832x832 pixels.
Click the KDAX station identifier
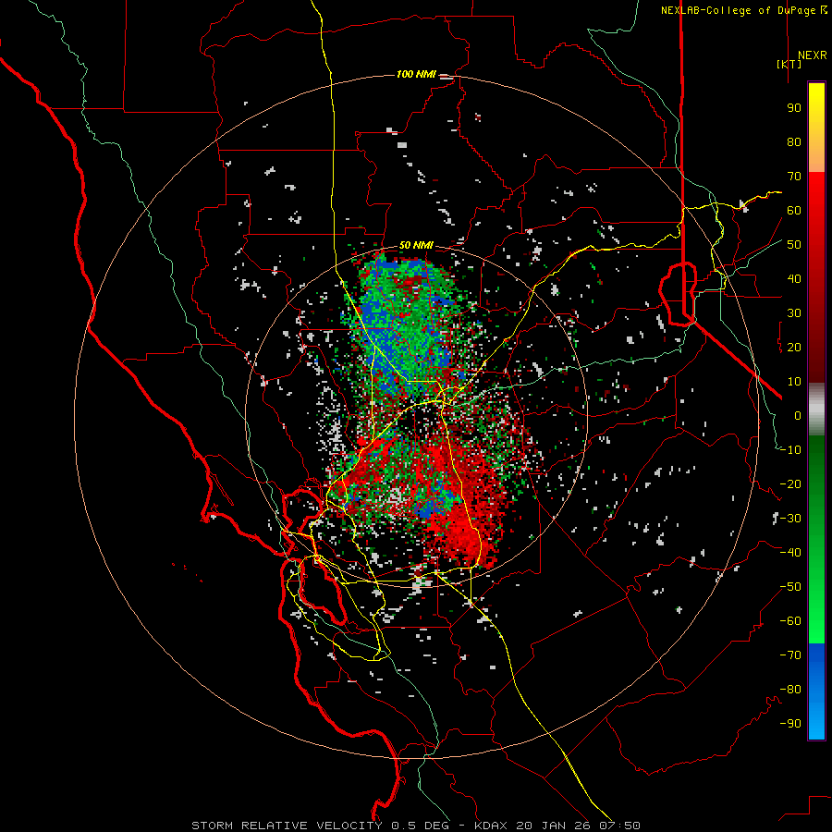(x=491, y=826)
